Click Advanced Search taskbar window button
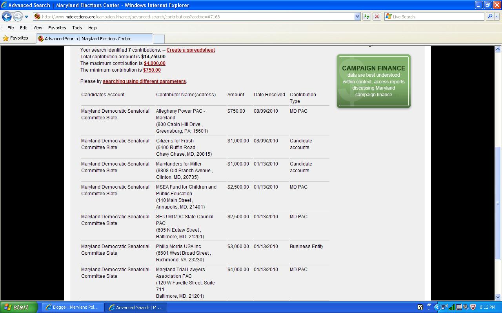Viewport: 502px width, 313px height. coord(136,308)
